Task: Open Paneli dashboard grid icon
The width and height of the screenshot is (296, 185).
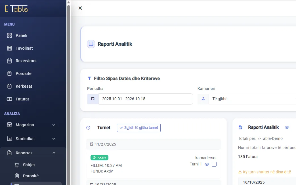Action: (9, 35)
